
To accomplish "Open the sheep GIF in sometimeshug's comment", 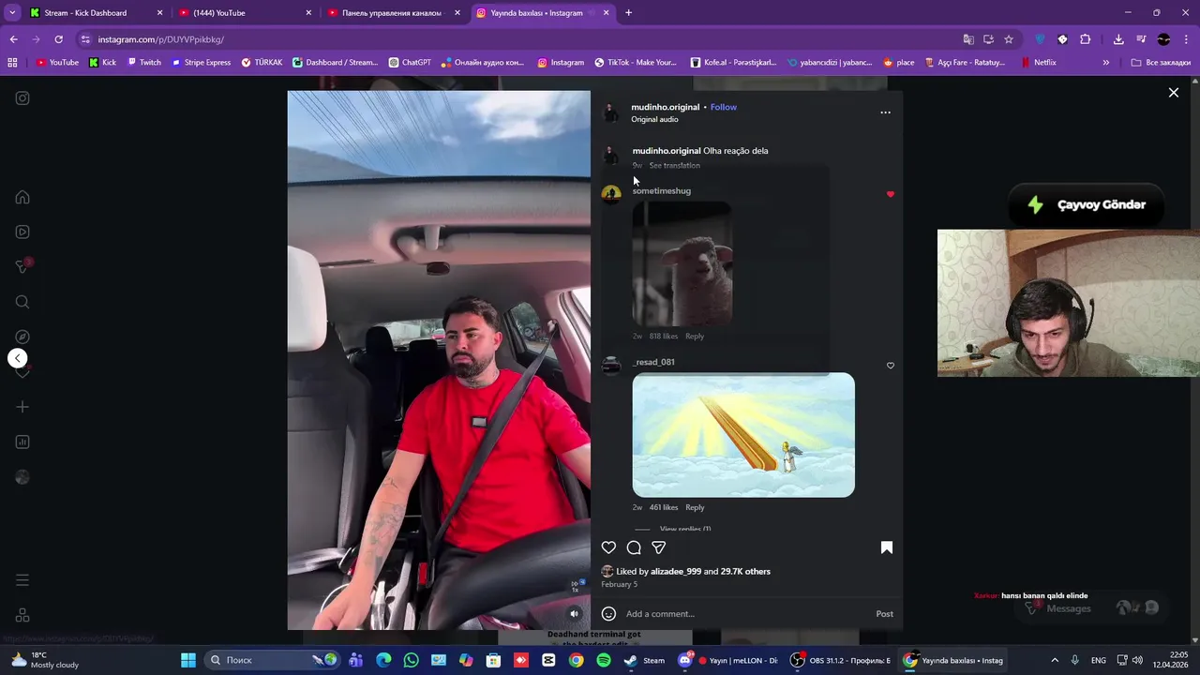I will [x=682, y=262].
